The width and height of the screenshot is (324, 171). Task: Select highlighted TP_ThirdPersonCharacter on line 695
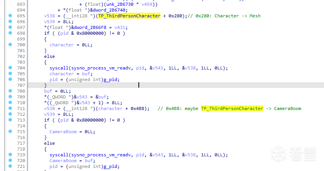coord(129,16)
